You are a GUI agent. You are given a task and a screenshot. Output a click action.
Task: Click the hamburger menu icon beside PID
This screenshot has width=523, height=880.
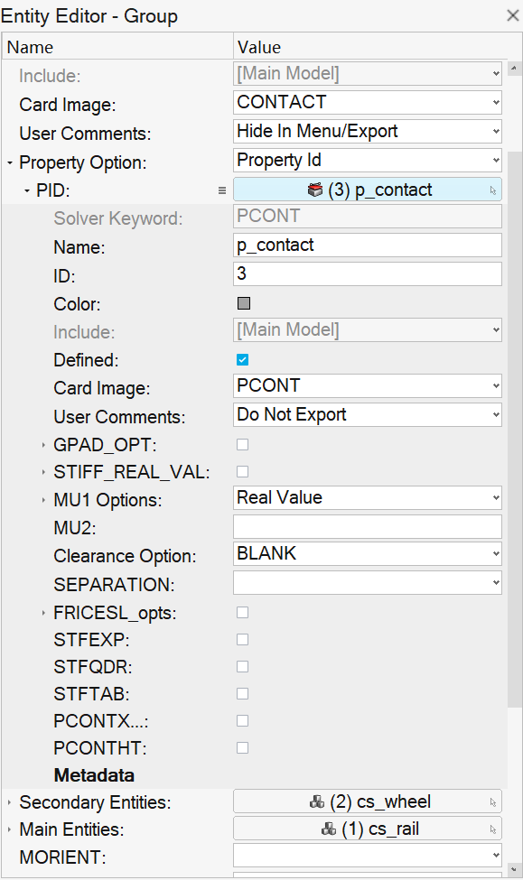(222, 190)
